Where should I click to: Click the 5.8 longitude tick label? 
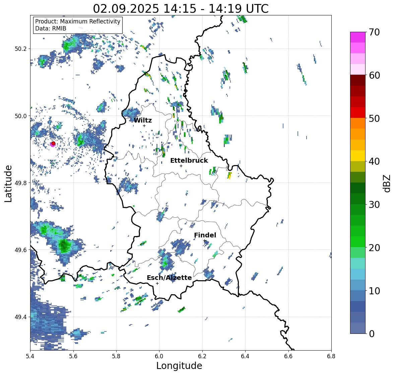coord(116,356)
